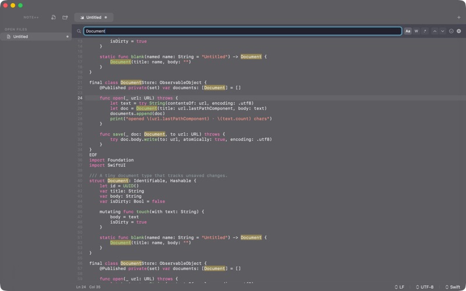
Task: Click the document icon beside Untitled in the sidebar
Action: [x=9, y=37]
